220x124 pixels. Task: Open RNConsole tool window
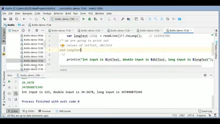(x=63, y=111)
